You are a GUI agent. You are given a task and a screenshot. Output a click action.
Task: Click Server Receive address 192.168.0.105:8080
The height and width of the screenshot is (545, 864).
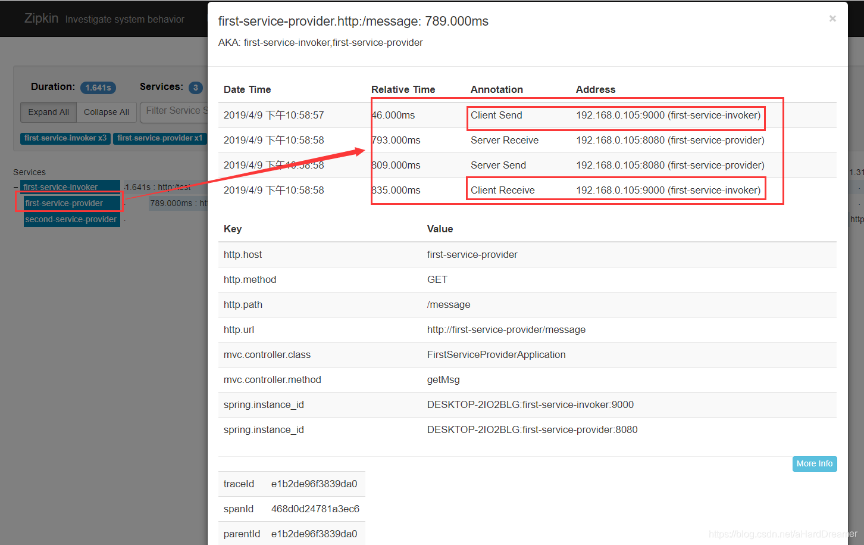click(670, 140)
